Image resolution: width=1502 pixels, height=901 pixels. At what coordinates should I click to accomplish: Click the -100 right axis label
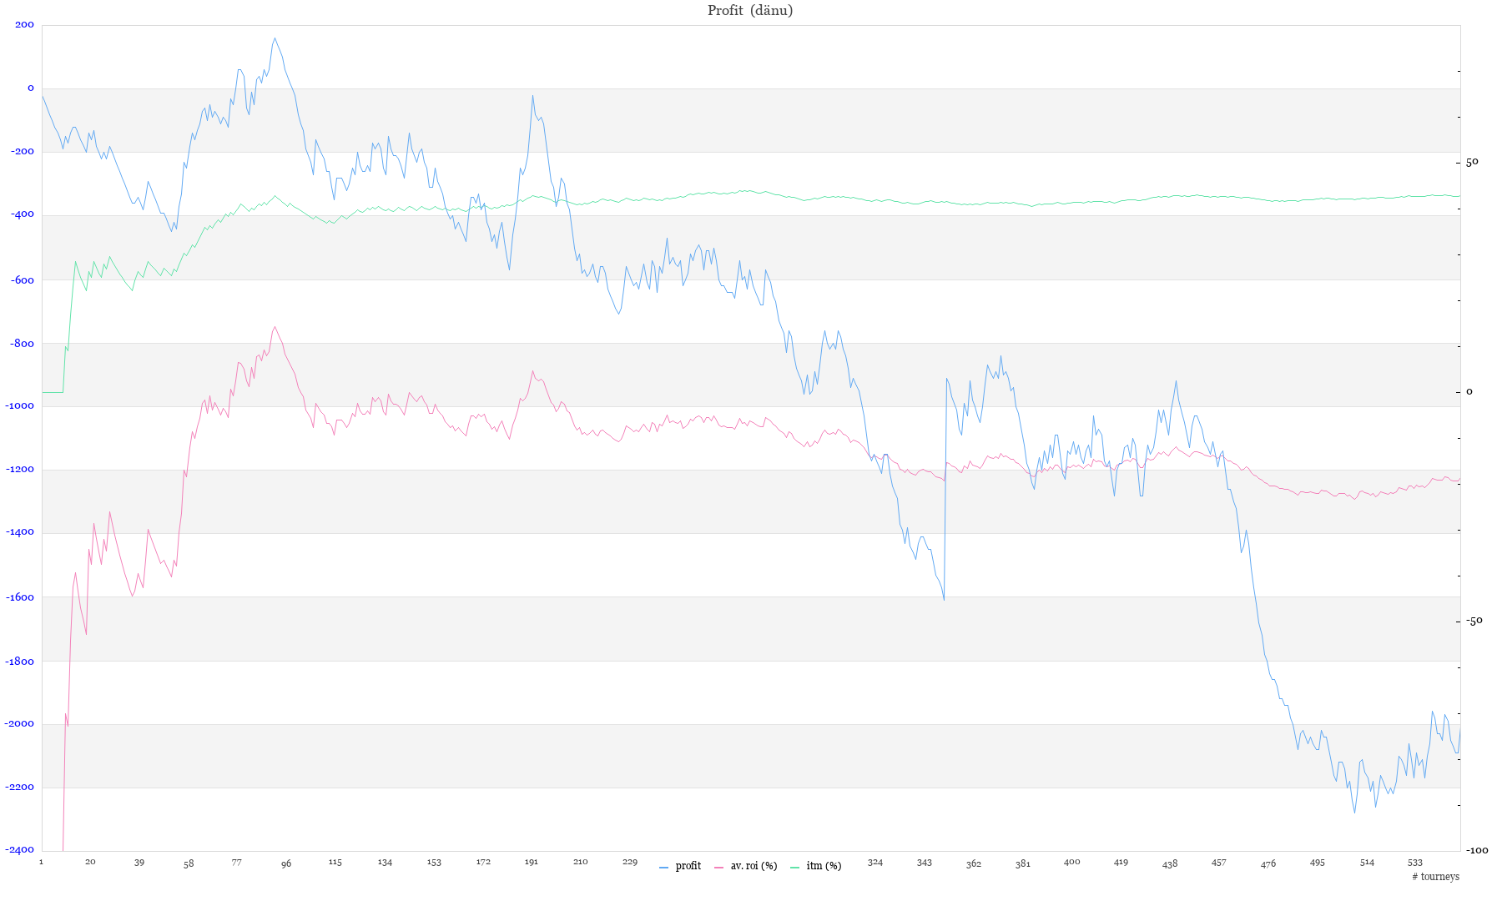click(x=1476, y=850)
